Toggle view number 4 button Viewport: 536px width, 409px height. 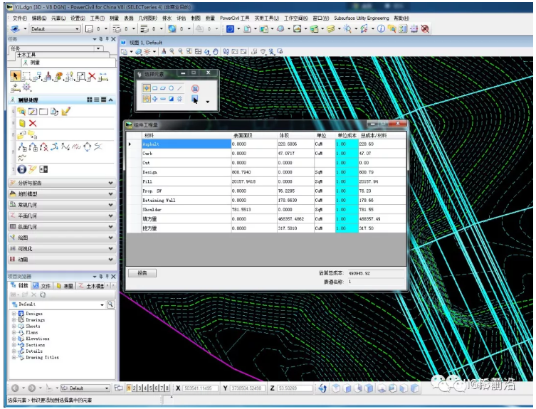coord(145,388)
